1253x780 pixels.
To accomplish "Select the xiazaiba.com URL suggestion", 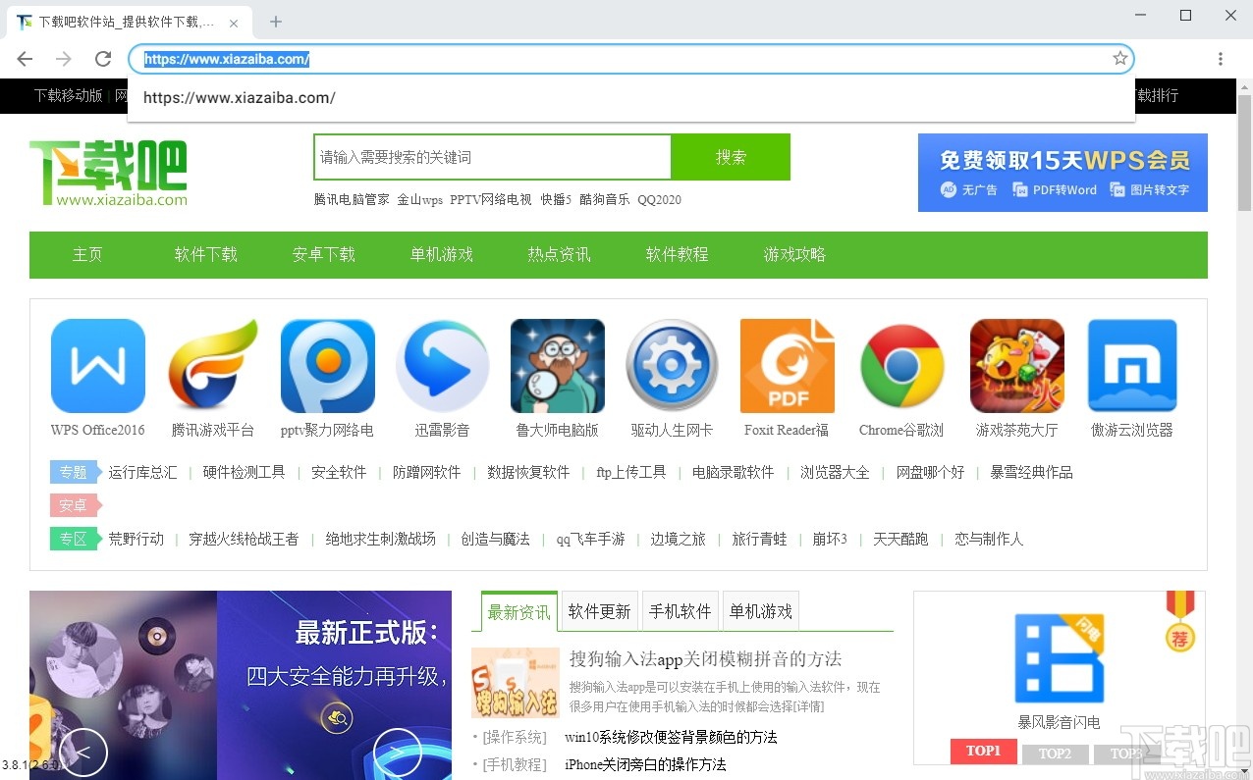I will coord(239,98).
